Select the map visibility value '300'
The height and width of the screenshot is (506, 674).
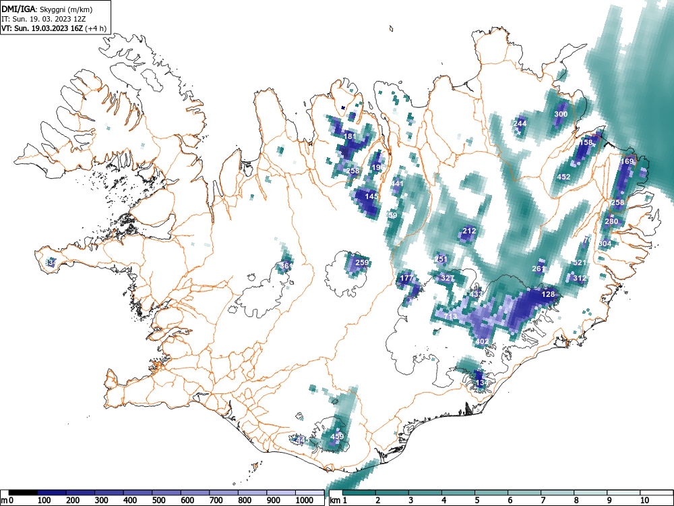click(561, 114)
